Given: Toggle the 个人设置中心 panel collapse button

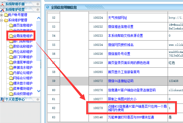Looking at the screenshot, I should tap(38, 99).
